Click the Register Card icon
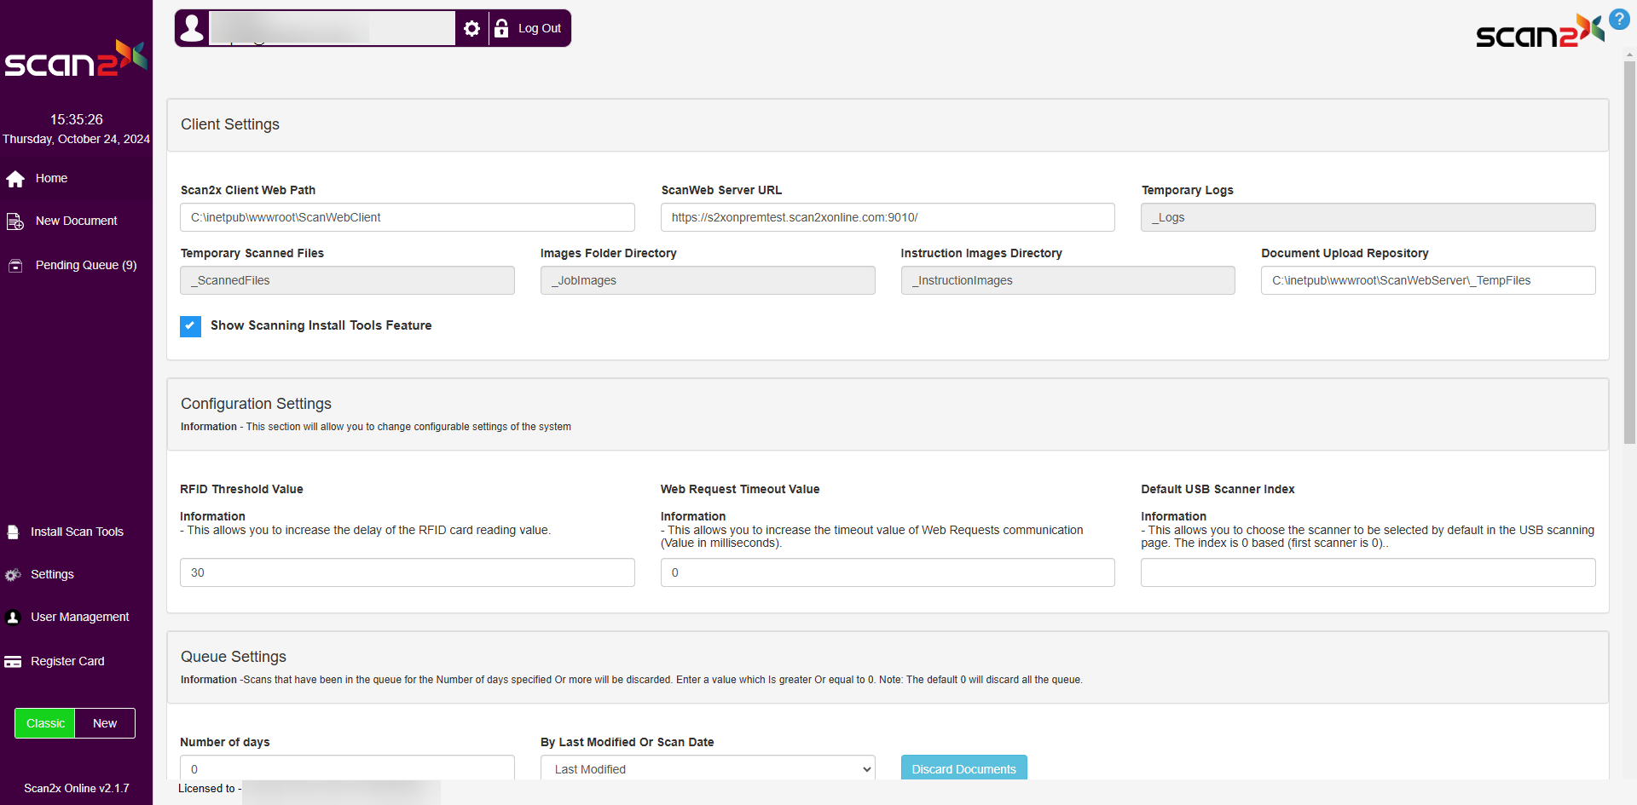This screenshot has height=805, width=1637. [13, 662]
